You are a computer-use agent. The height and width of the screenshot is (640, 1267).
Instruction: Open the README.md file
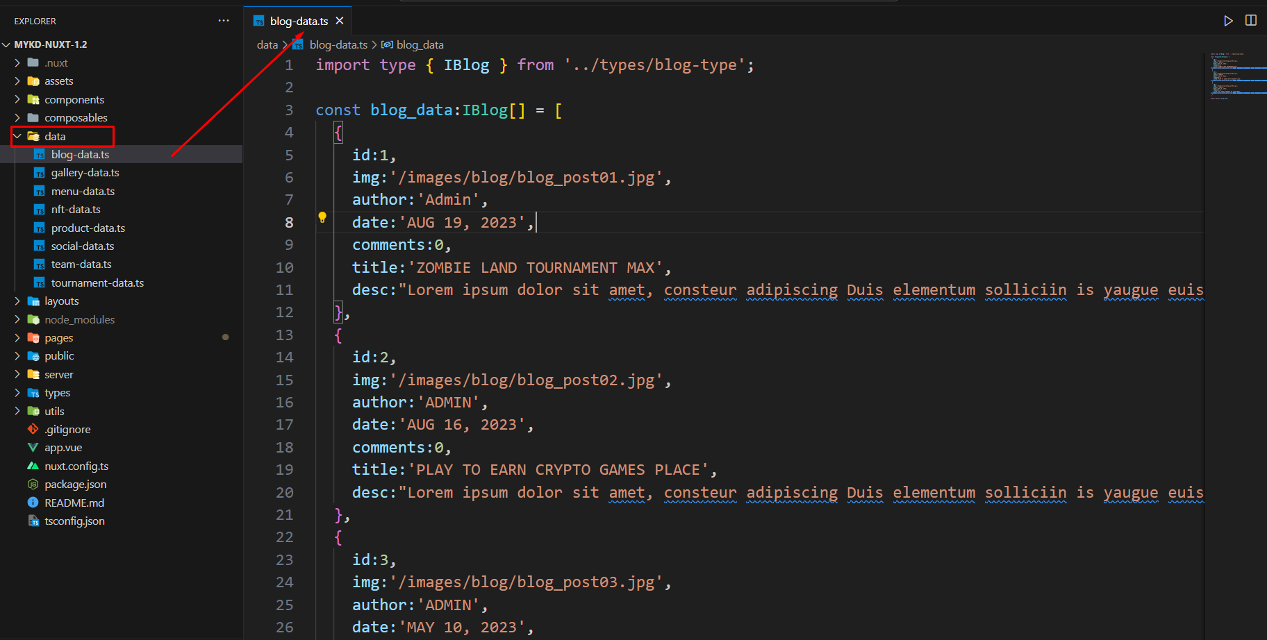[x=74, y=503]
